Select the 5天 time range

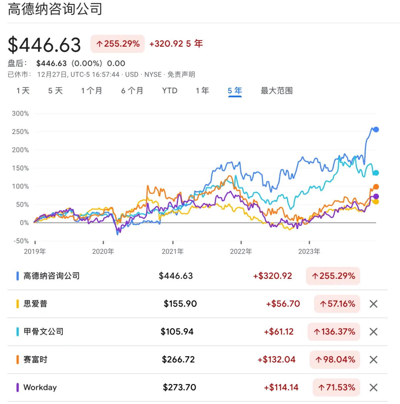[56, 91]
